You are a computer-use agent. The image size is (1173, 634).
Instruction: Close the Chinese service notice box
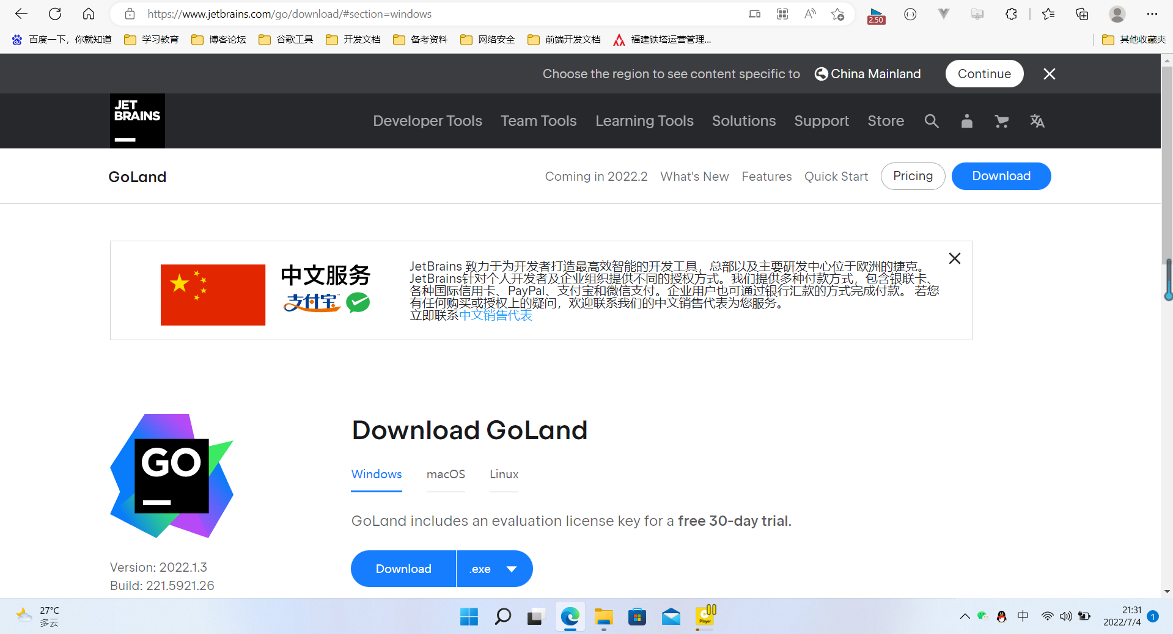(x=955, y=258)
